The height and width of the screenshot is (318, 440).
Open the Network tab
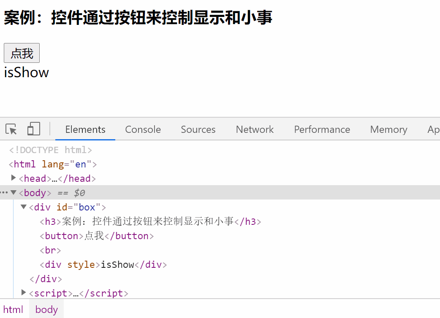(x=255, y=129)
